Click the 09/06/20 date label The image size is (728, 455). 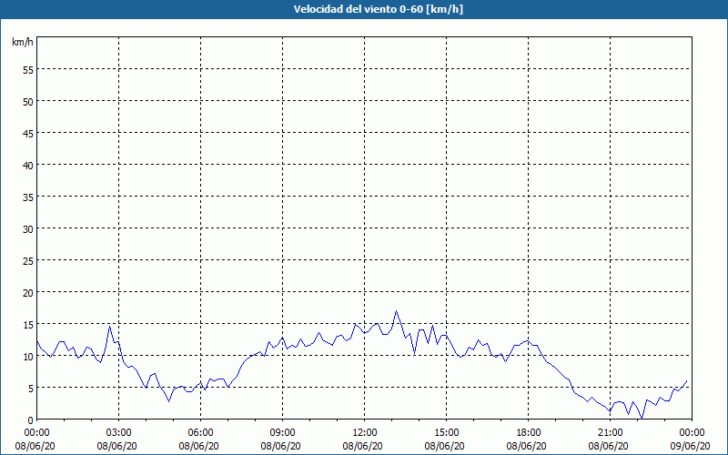692,446
